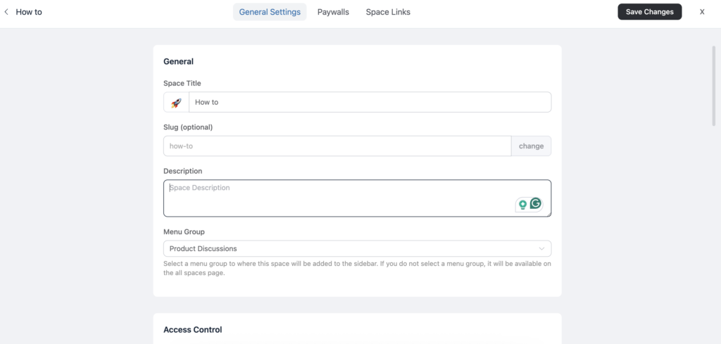721x344 pixels.
Task: Click the Menu Group label
Action: tap(184, 232)
